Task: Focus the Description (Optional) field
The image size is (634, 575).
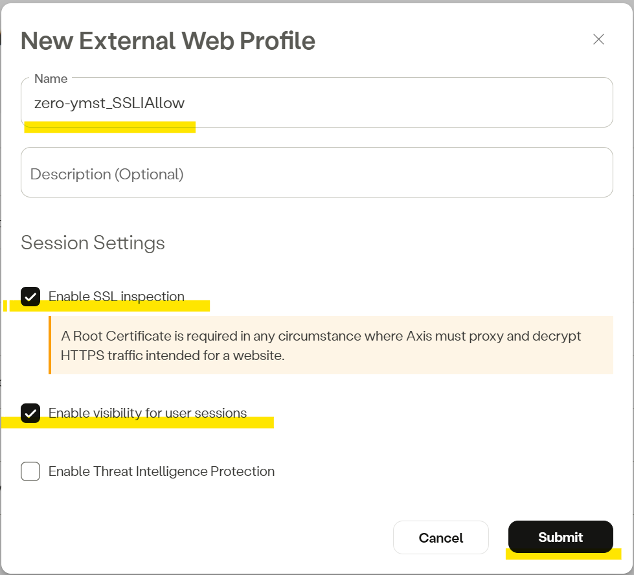Action: pyautogui.click(x=316, y=174)
